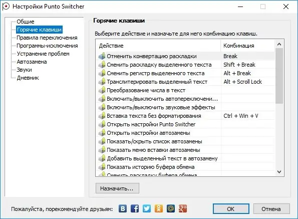Open 'Правила переключения' section
Screen dimensions: 298x219
[x=47, y=38]
